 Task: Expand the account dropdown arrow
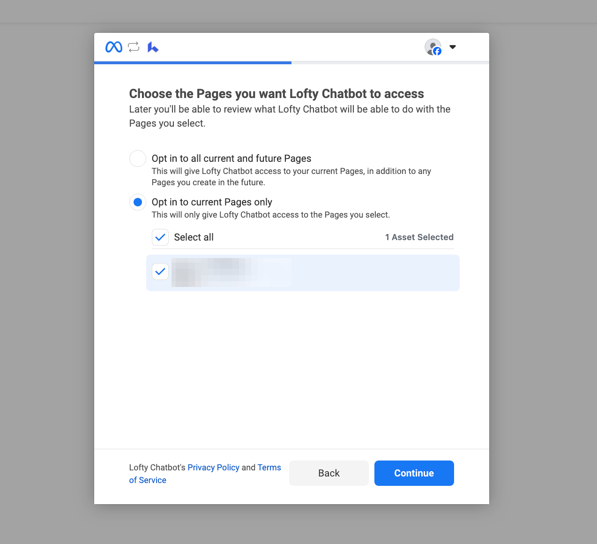point(453,47)
